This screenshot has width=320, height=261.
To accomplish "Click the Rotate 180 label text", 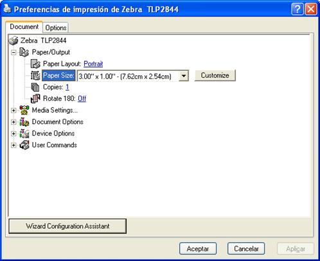I will [59, 98].
